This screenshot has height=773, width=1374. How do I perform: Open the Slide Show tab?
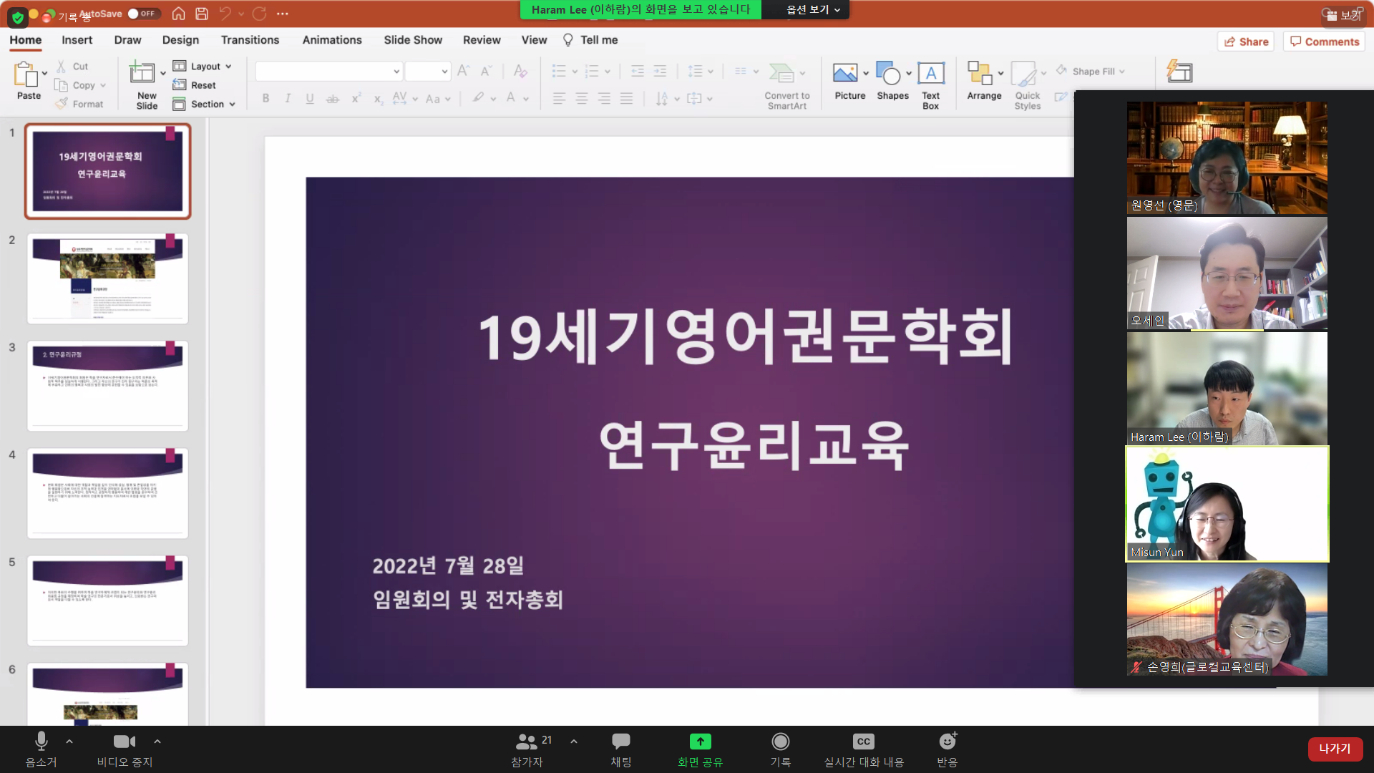click(x=413, y=40)
